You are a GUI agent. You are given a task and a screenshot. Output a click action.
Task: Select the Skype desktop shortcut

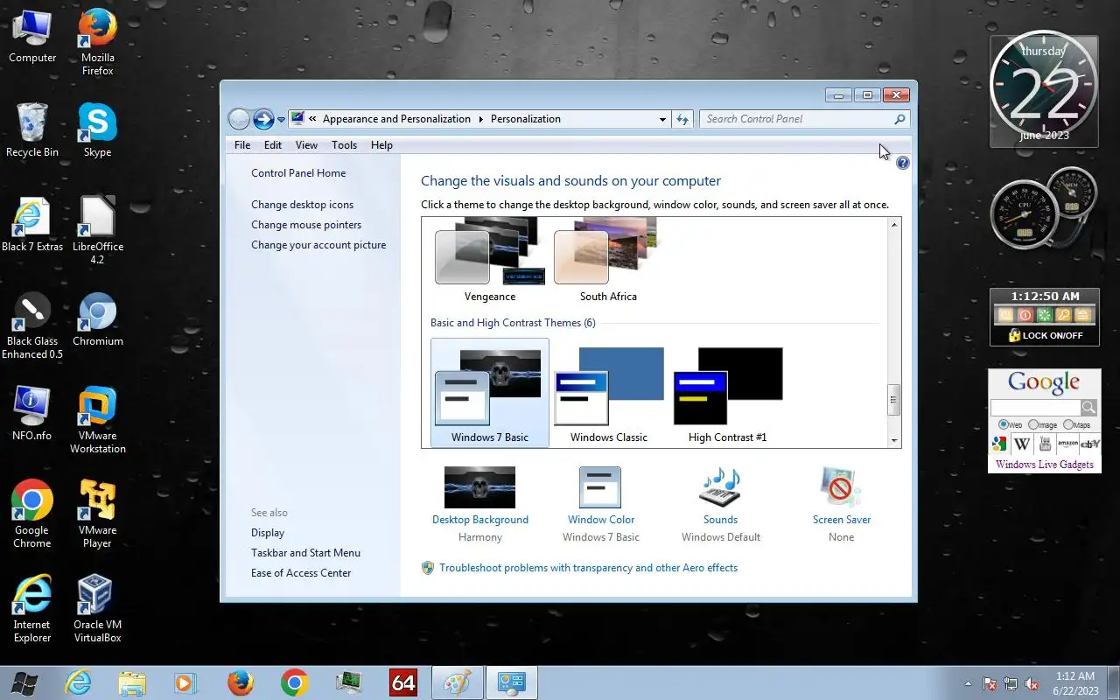click(x=97, y=130)
